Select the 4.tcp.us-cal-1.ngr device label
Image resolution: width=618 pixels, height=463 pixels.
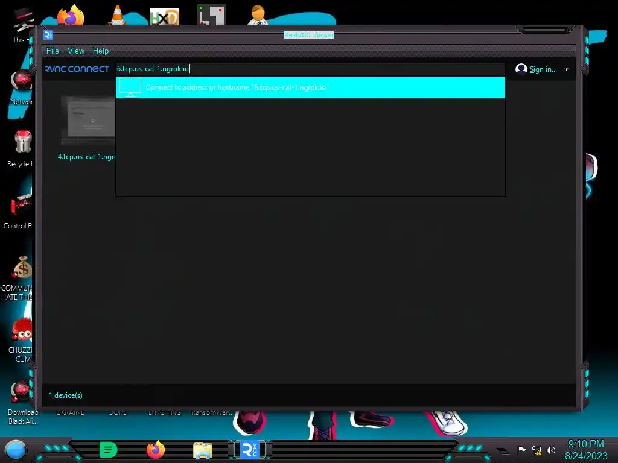pos(87,157)
